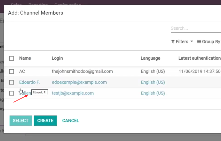Screen dimensions: 221x141
Task: Click the CREATE button
Action: [x=45, y=121]
